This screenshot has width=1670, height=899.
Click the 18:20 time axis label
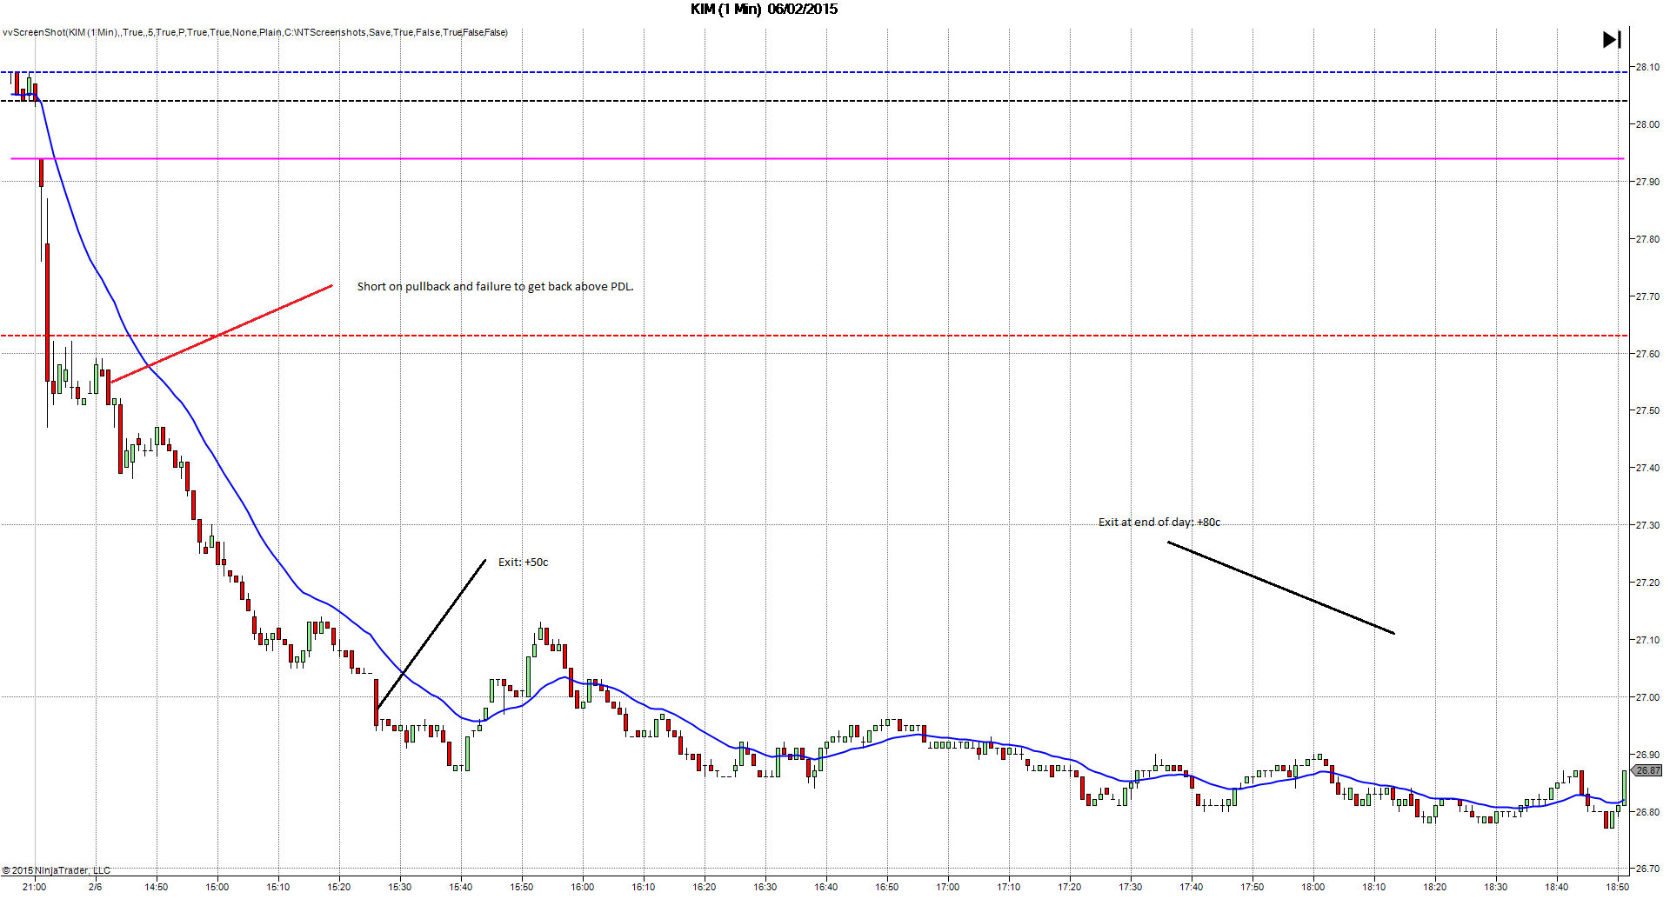(x=1435, y=887)
